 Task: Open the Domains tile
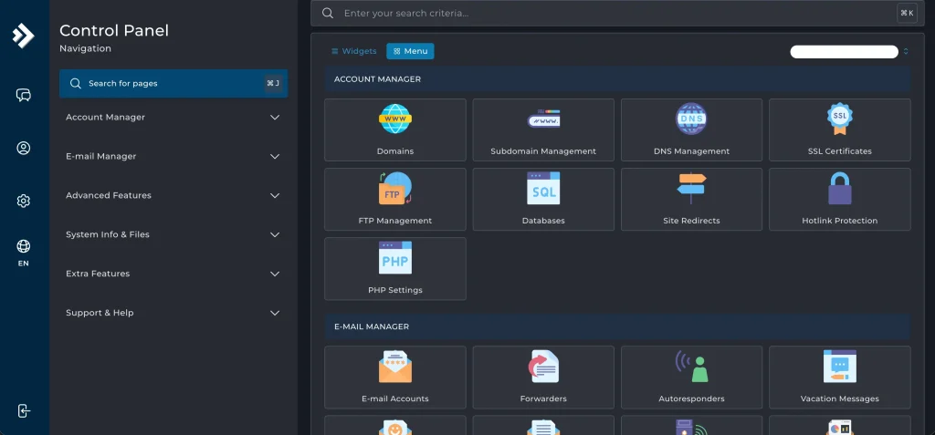point(394,129)
